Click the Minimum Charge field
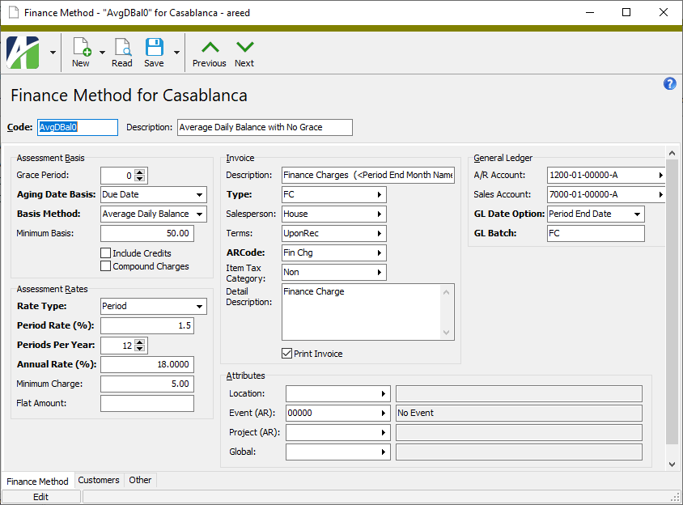683x505 pixels. point(147,384)
